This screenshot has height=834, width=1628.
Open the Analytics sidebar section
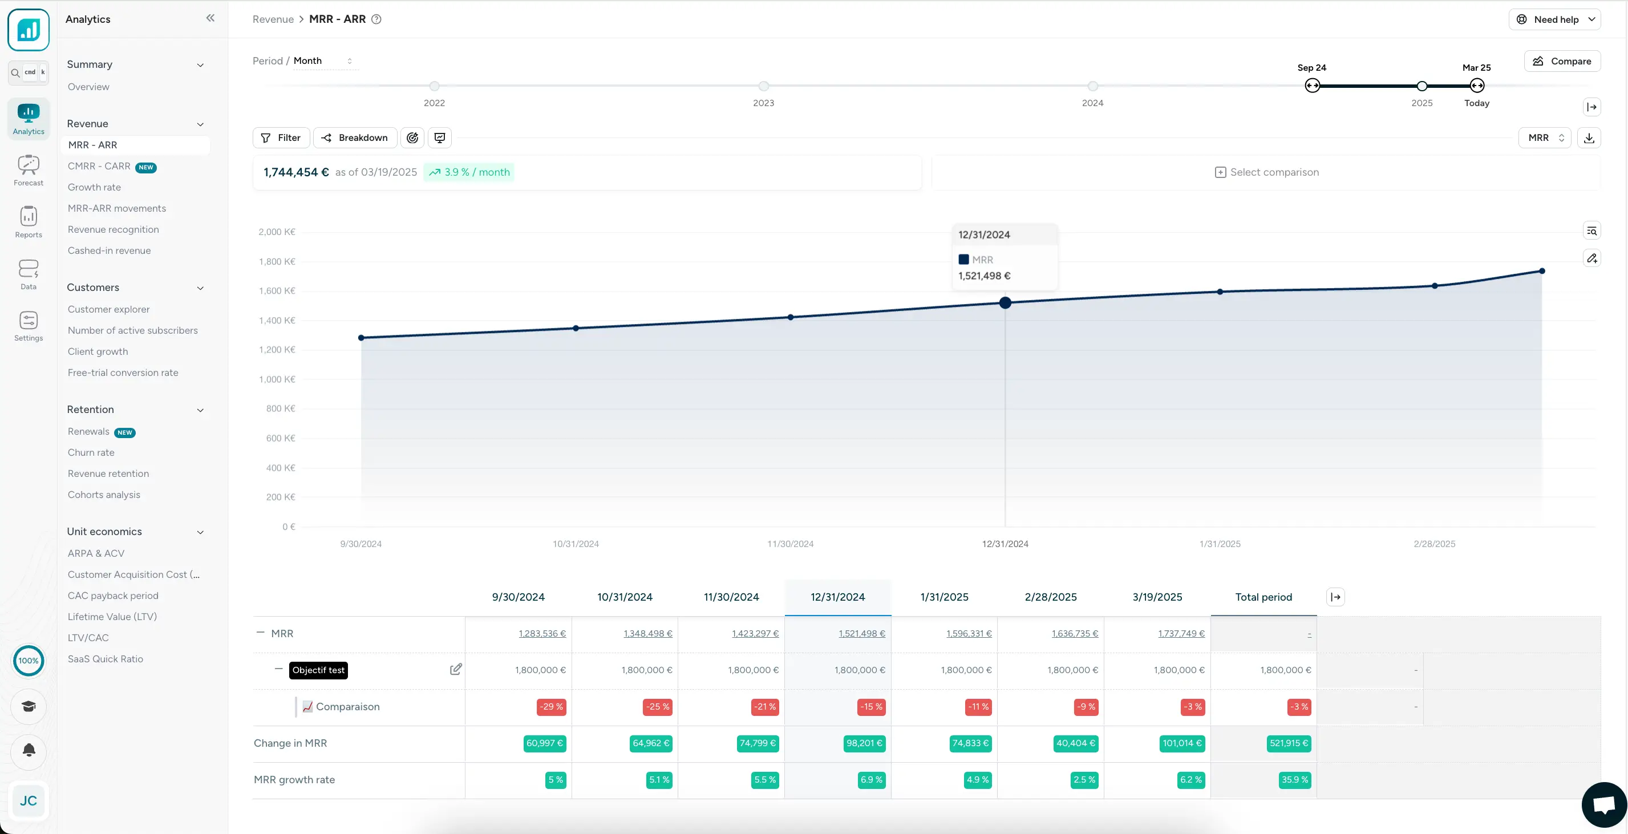click(29, 118)
